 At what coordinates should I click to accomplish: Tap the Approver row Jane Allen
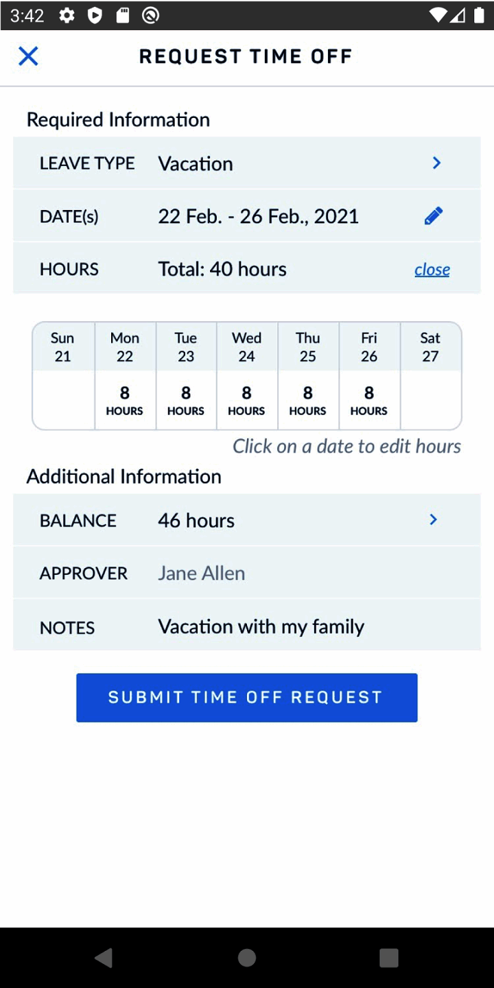202,574
